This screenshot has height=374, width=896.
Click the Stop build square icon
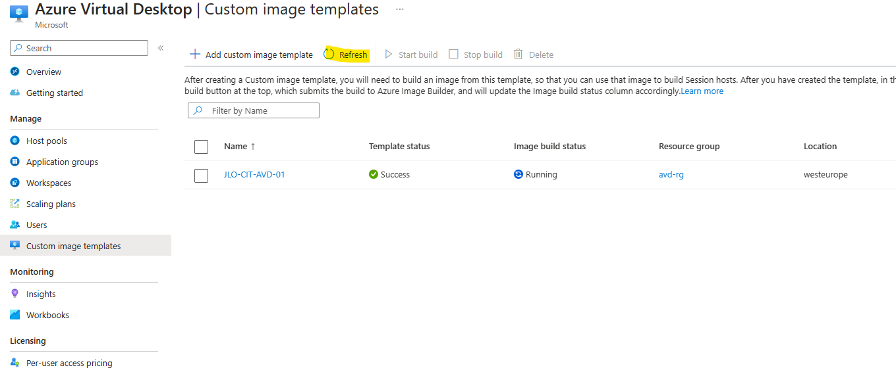[x=453, y=54]
